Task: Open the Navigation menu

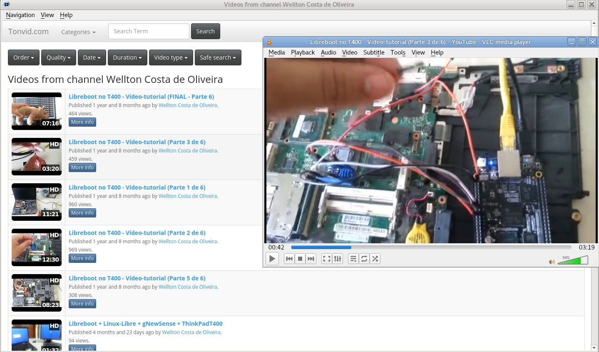Action: tap(20, 15)
